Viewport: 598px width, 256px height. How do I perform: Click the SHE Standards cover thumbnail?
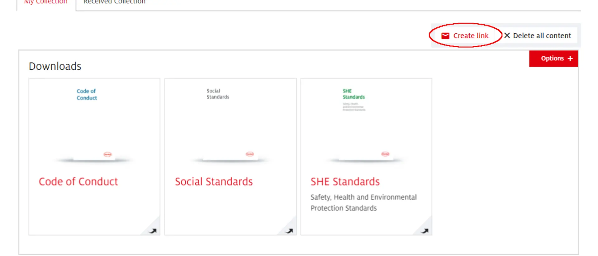coord(366,124)
